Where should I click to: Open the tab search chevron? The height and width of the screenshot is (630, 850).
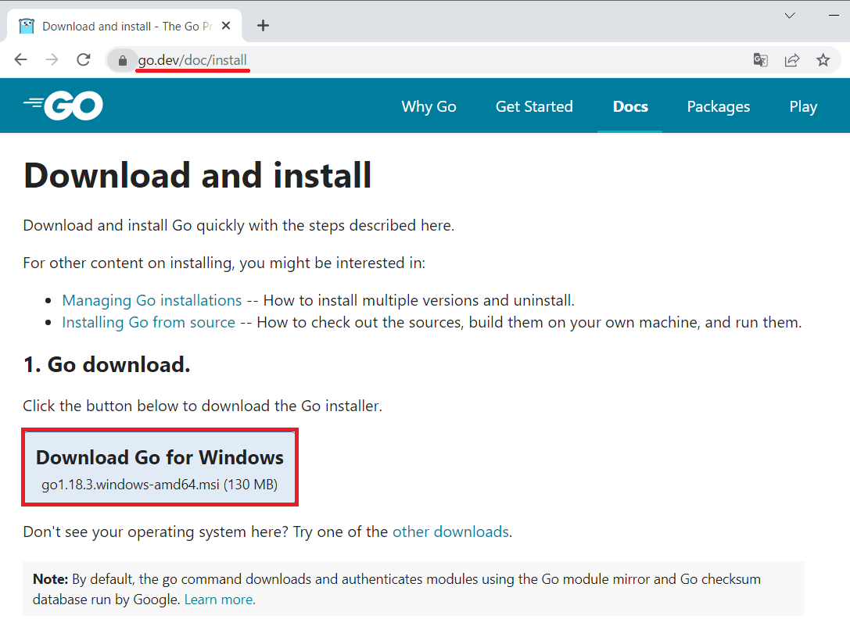tap(790, 16)
